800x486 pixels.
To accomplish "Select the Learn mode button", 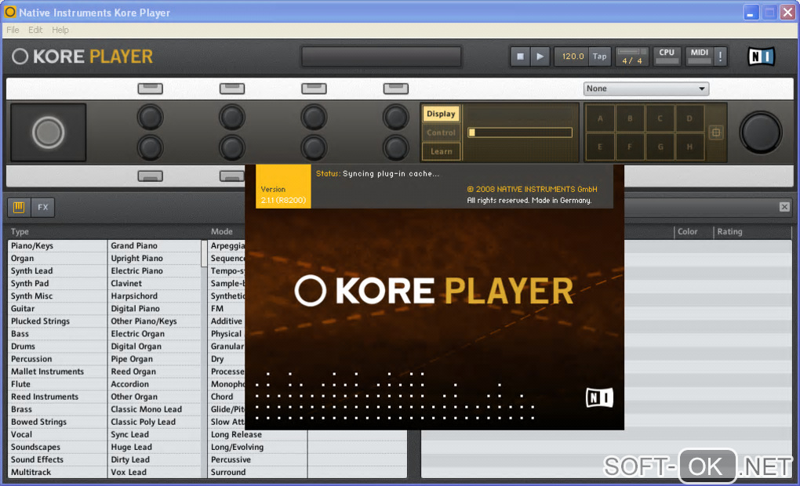I will click(x=441, y=151).
